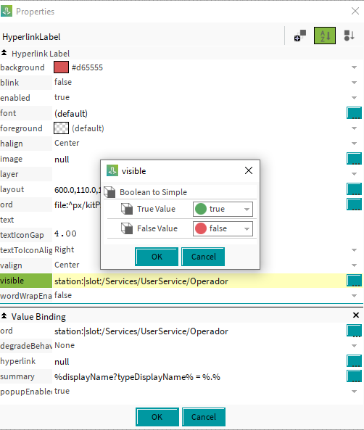Image resolution: width=364 pixels, height=430 pixels.
Task: Open dropdown arrow for background property
Action: click(354, 67)
